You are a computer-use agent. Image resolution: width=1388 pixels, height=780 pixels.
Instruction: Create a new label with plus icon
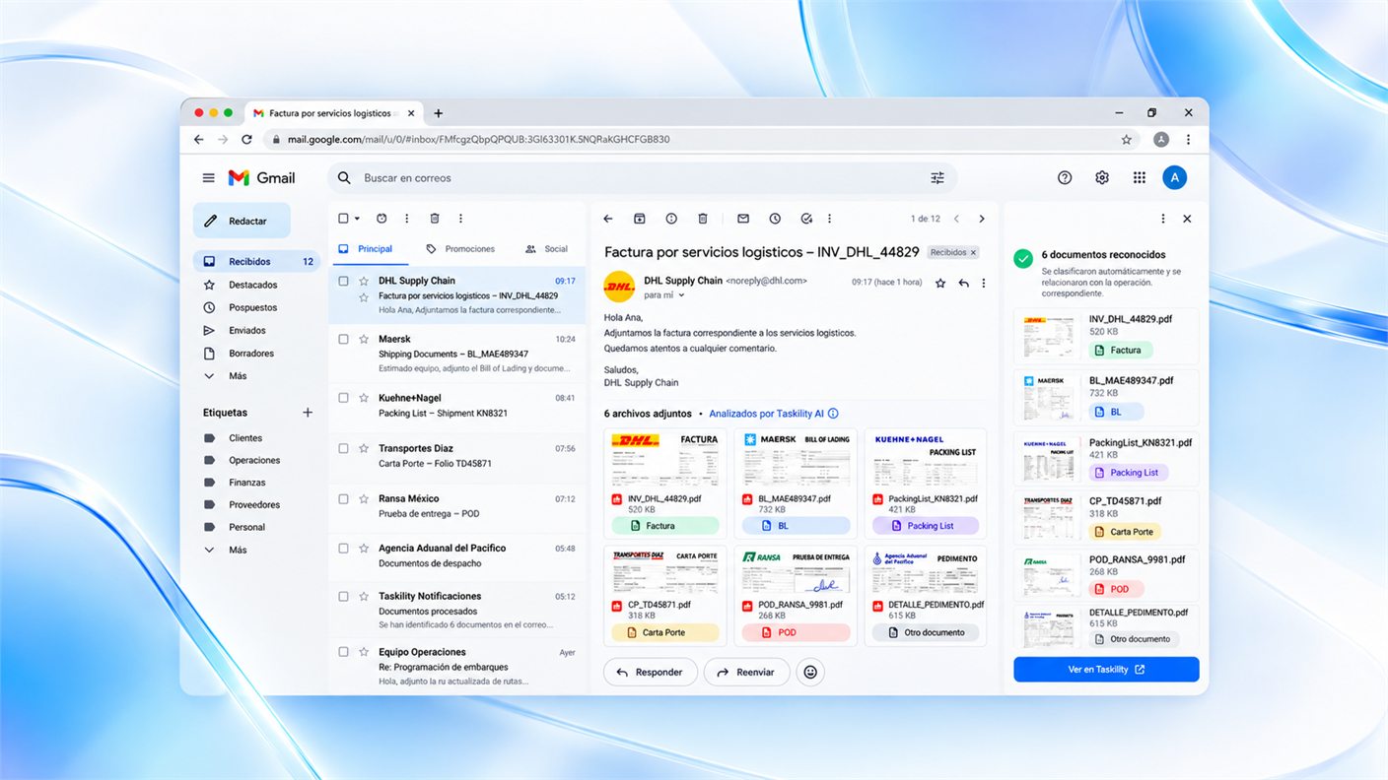[x=308, y=413]
